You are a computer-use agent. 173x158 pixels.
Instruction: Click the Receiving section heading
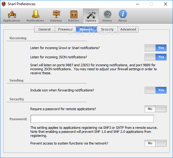(x=18, y=38)
